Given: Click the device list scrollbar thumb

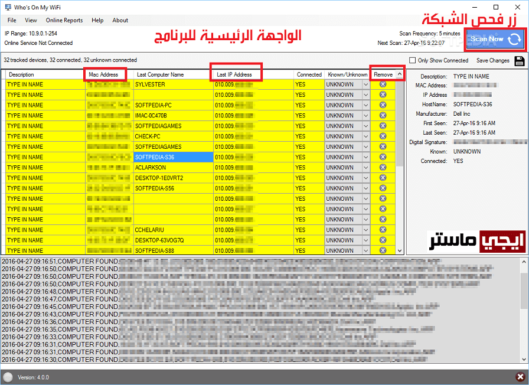Looking at the screenshot, I should pyautogui.click(x=400, y=123).
